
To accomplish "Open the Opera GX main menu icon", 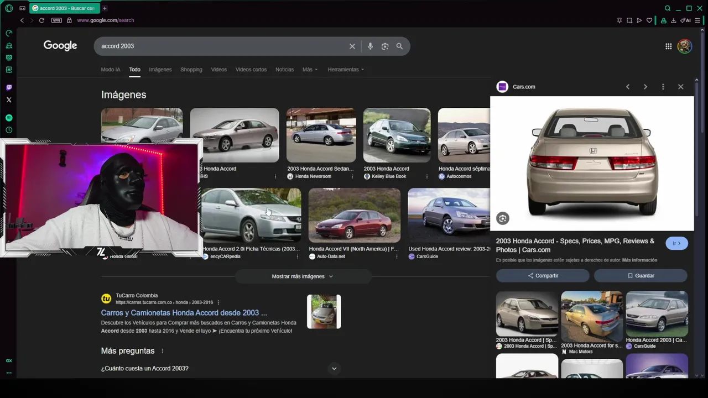I will (x=9, y=8).
